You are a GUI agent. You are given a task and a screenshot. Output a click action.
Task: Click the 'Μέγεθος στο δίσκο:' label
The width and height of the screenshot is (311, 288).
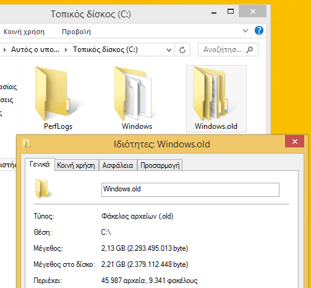(64, 264)
